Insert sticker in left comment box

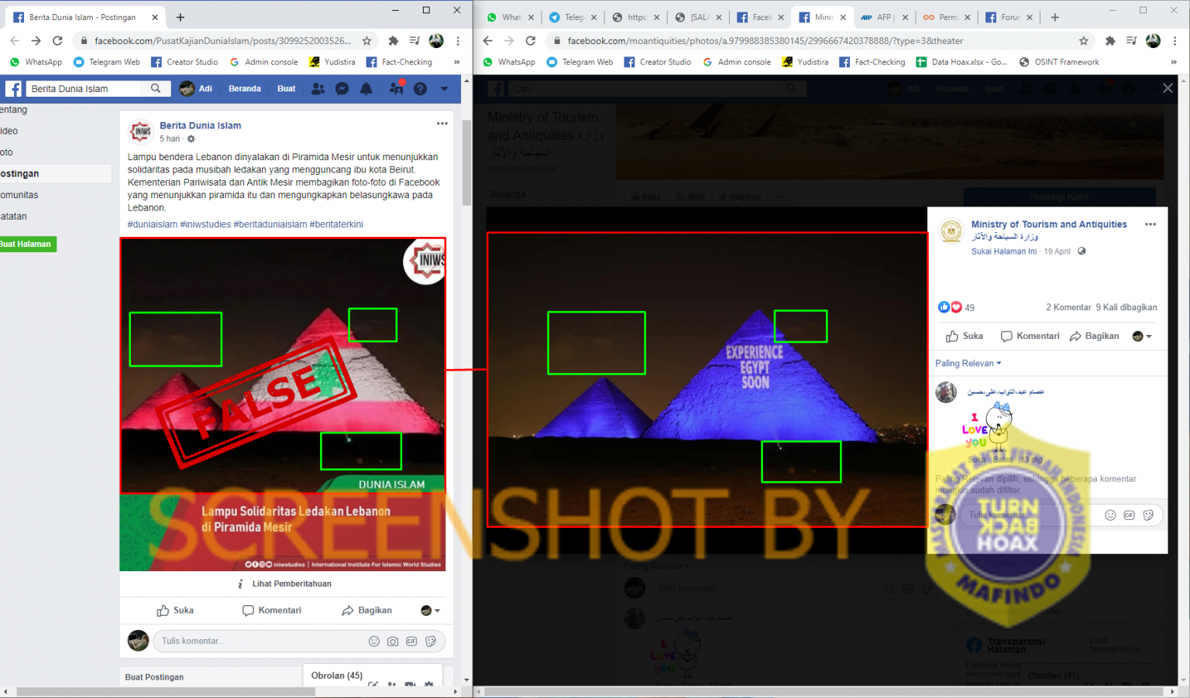431,641
